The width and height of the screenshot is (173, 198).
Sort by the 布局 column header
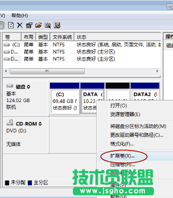point(29,37)
